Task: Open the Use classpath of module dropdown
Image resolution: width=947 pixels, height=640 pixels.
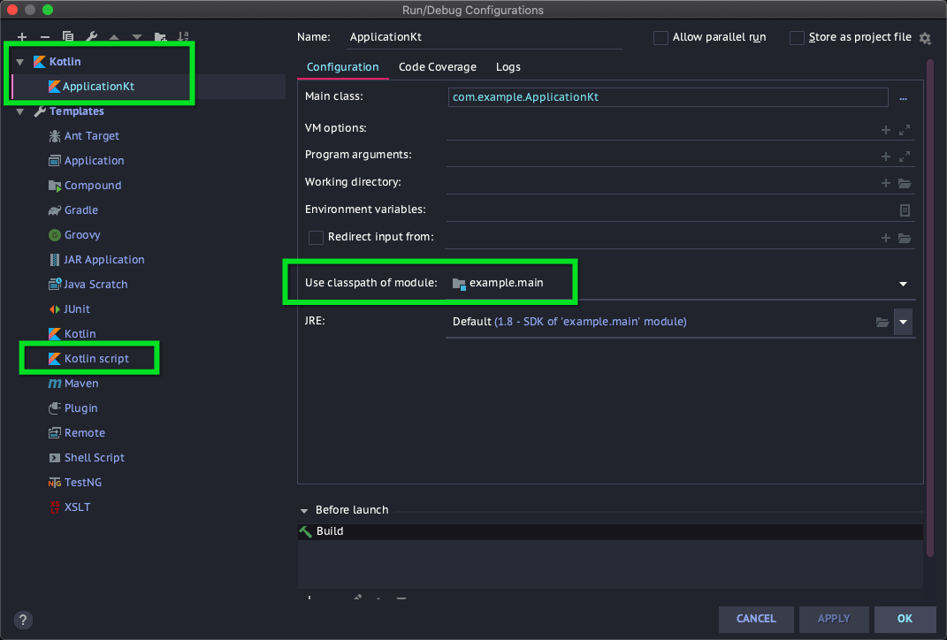Action: click(903, 284)
